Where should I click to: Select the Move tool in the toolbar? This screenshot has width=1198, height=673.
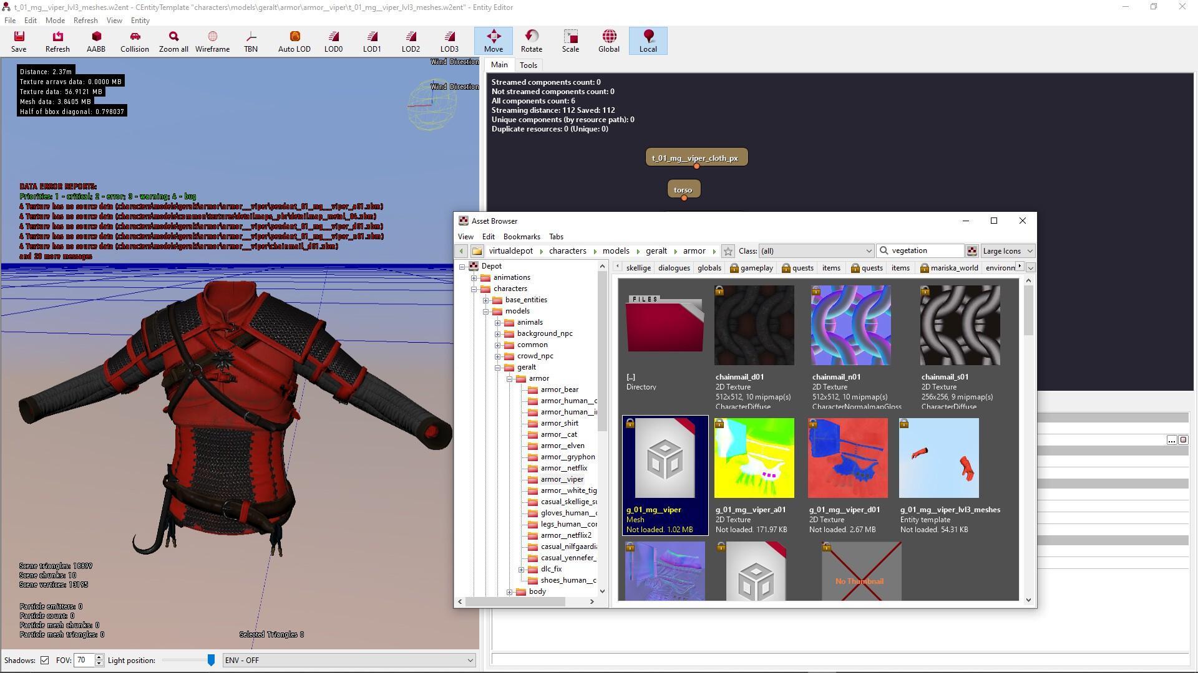click(x=493, y=41)
